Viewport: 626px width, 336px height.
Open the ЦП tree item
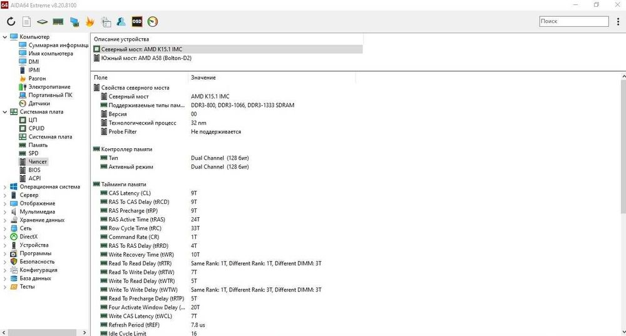tap(33, 120)
